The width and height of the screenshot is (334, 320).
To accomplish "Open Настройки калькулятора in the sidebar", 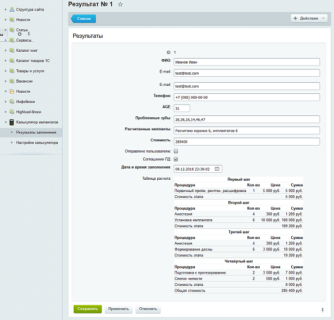I will [x=37, y=143].
